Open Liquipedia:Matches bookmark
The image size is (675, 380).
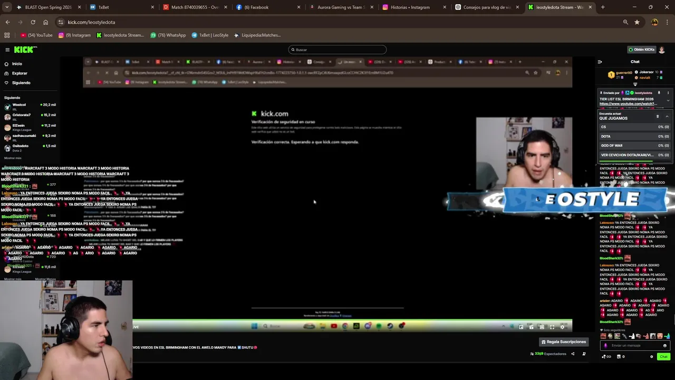tap(257, 35)
